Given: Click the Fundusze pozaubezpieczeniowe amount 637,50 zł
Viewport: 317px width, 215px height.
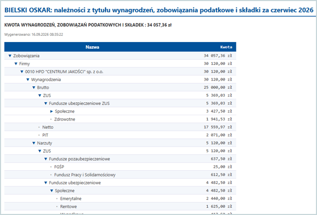Looking at the screenshot, I should (x=222, y=159).
